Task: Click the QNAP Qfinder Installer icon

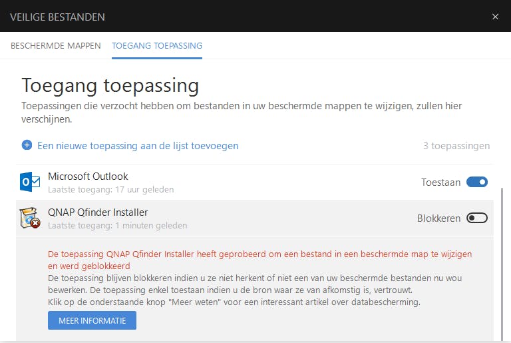Action: [x=31, y=218]
